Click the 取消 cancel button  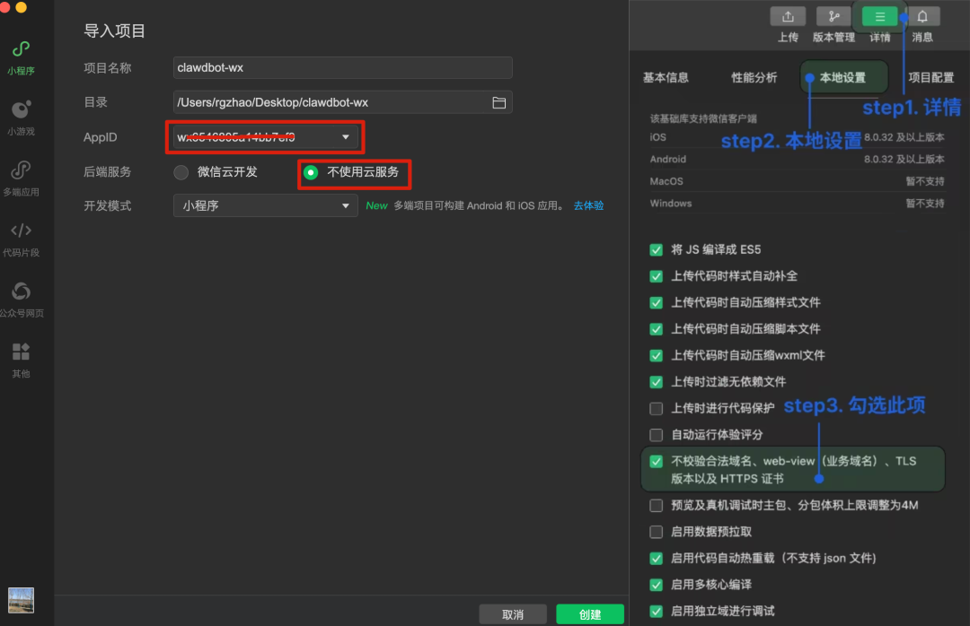[x=513, y=614]
